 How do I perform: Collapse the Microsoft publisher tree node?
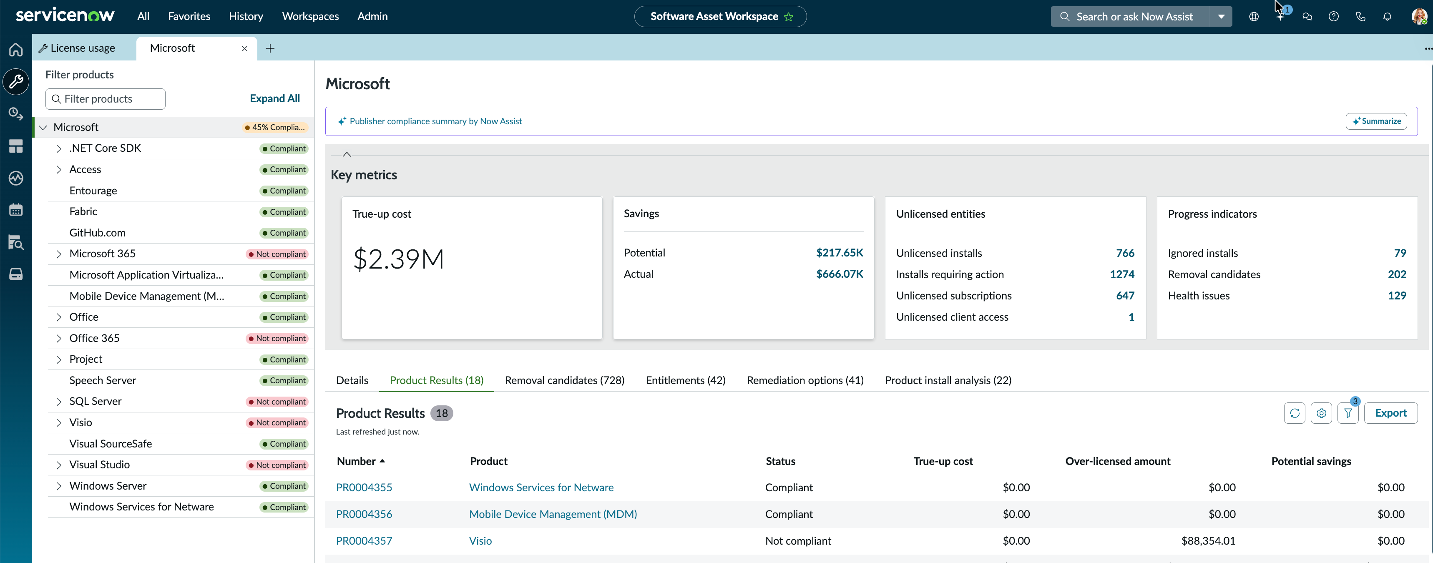pyautogui.click(x=43, y=127)
